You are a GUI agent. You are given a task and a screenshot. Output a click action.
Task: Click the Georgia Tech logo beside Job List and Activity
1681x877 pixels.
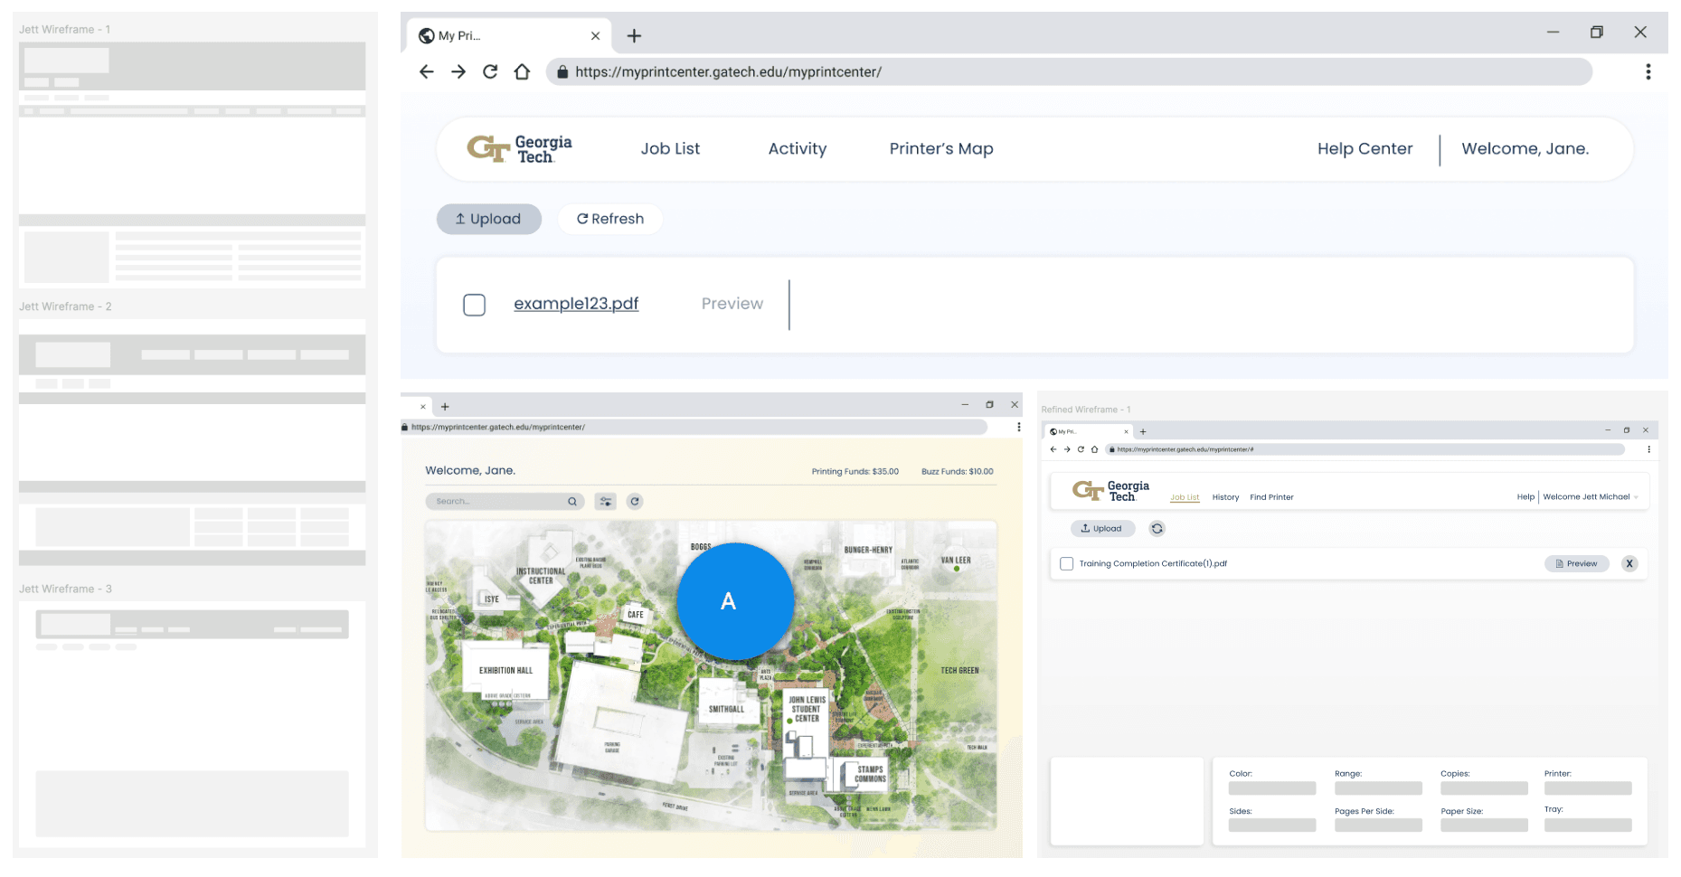520,148
